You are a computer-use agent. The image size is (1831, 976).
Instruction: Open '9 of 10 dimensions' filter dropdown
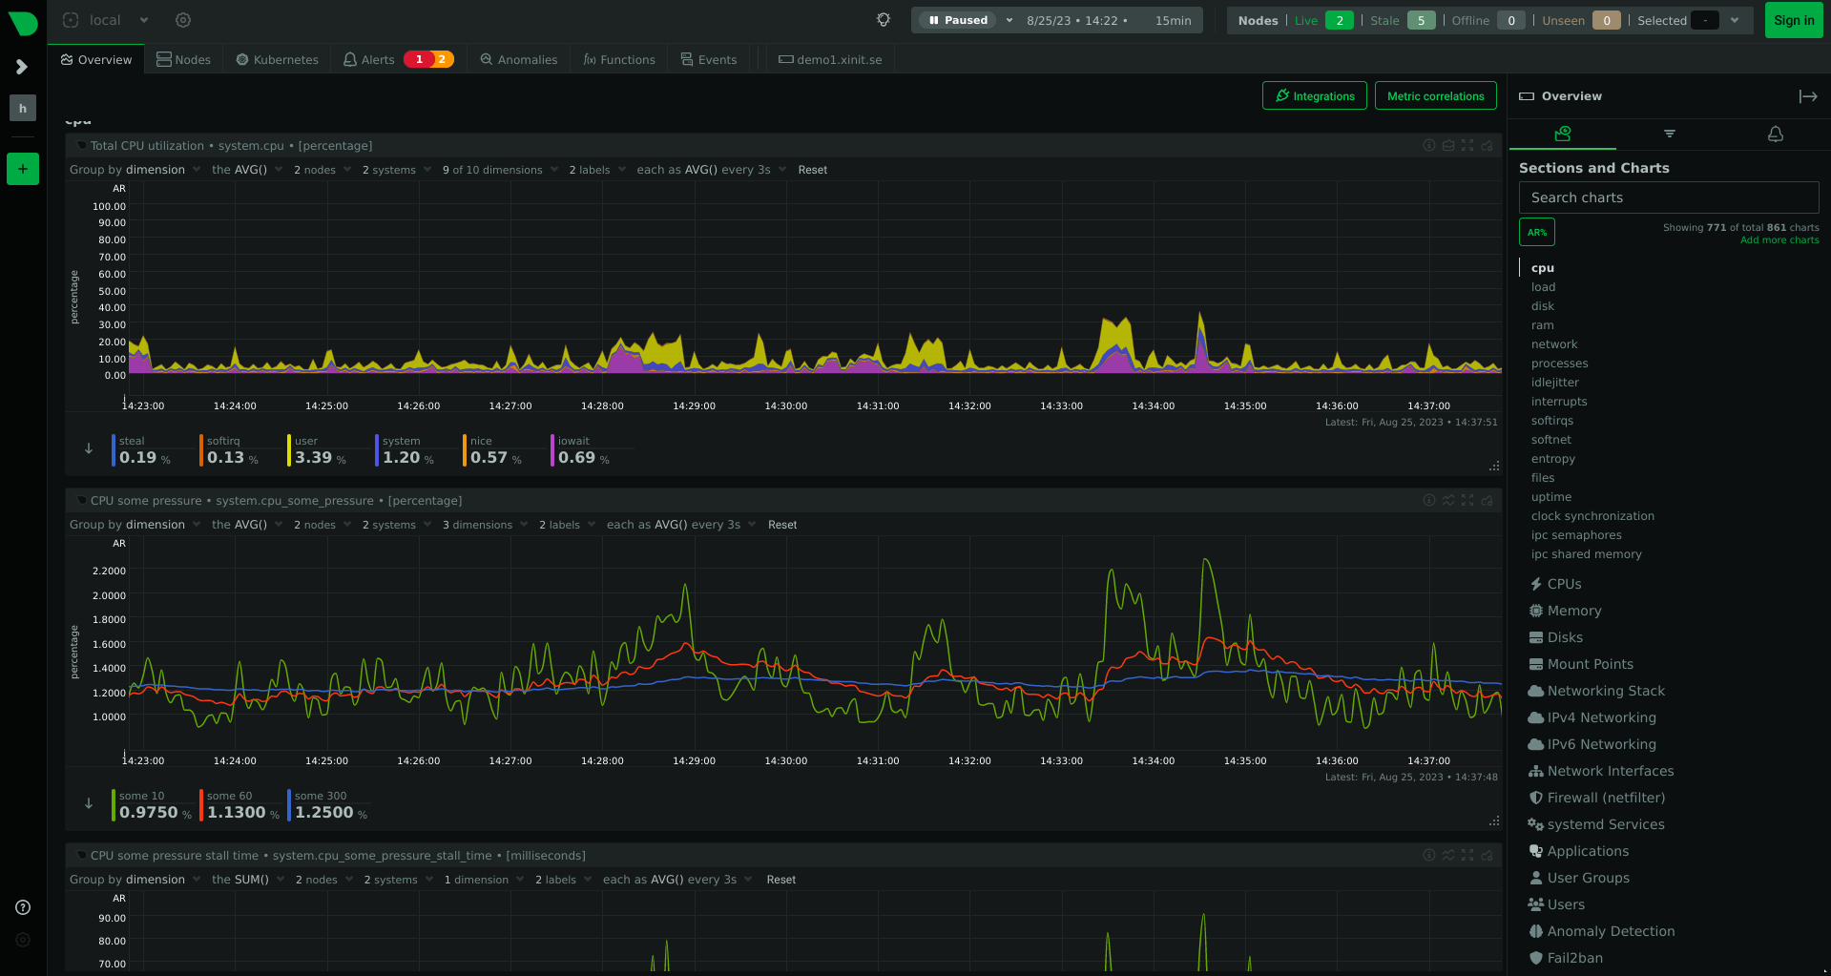click(x=500, y=170)
